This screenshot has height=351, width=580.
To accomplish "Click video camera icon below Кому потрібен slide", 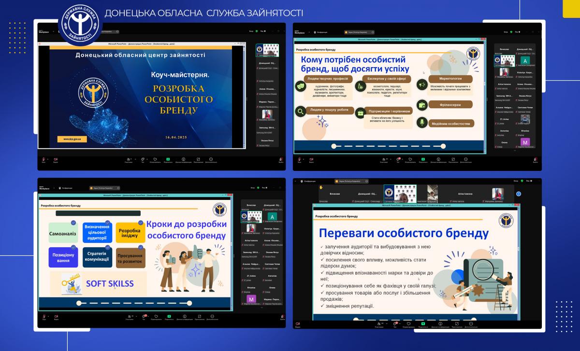I will pyautogui.click(x=311, y=159).
